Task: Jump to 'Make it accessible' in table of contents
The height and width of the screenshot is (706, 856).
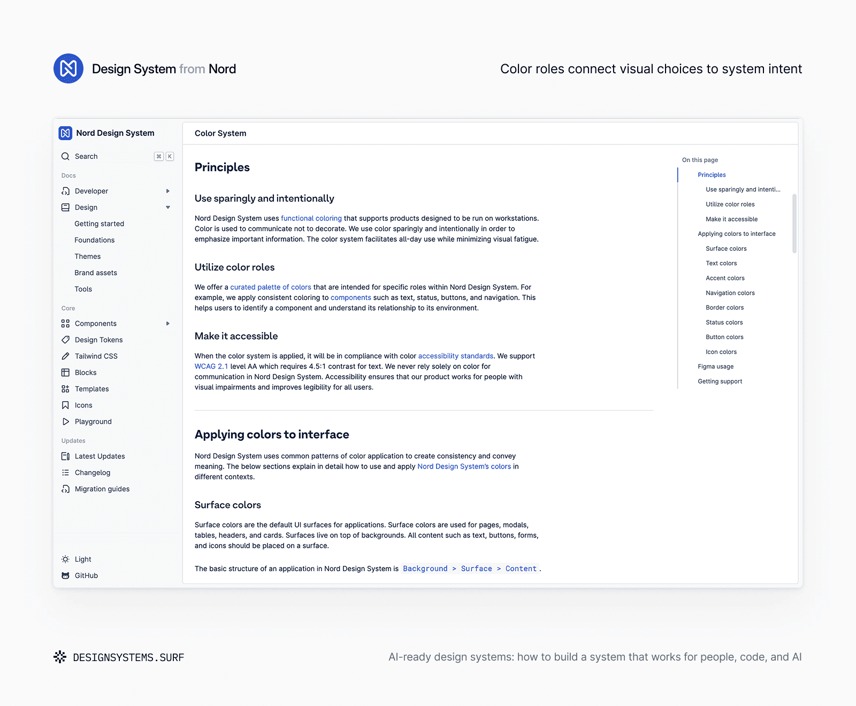Action: pyautogui.click(x=732, y=219)
